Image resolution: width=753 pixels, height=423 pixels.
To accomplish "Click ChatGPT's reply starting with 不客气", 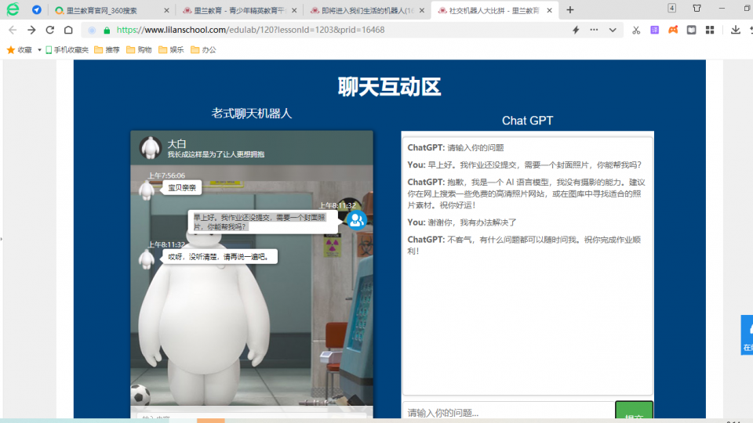I will pyautogui.click(x=525, y=245).
